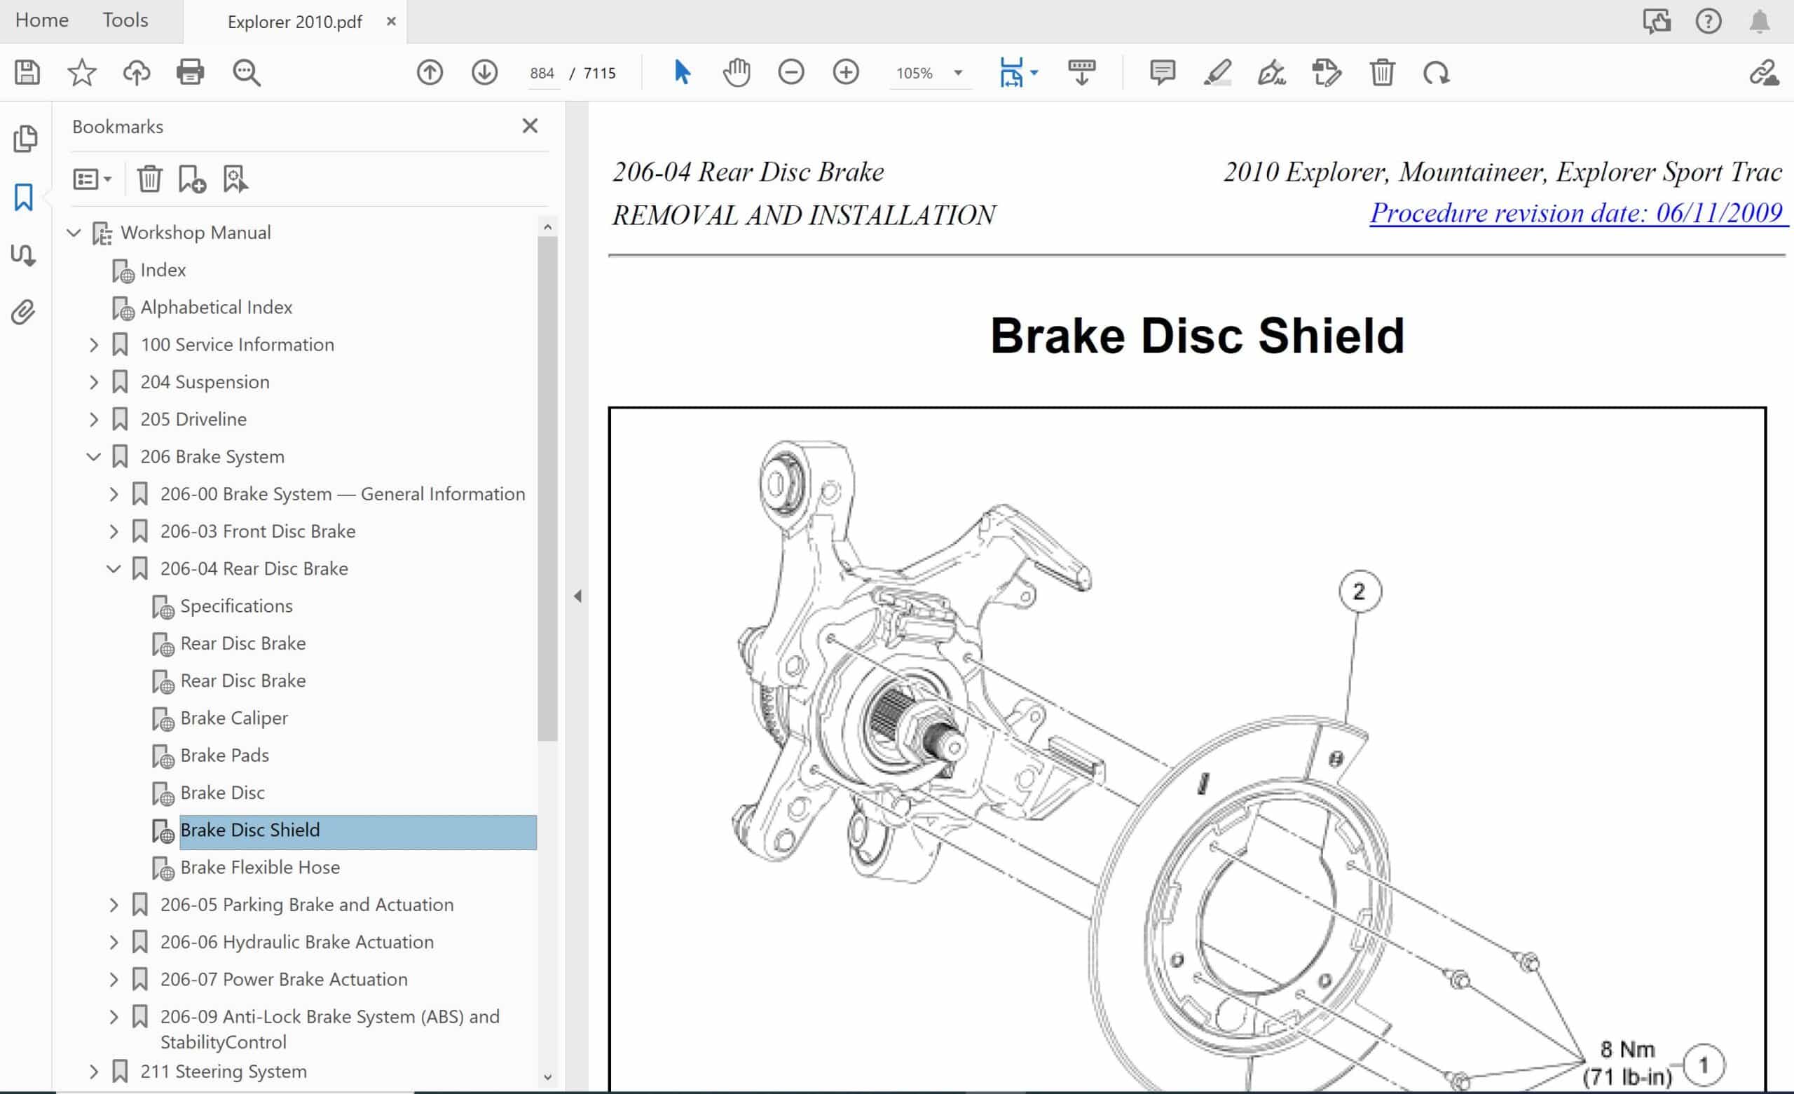The image size is (1794, 1094).
Task: Open the Brake Flexible Hose bookmark
Action: [260, 868]
